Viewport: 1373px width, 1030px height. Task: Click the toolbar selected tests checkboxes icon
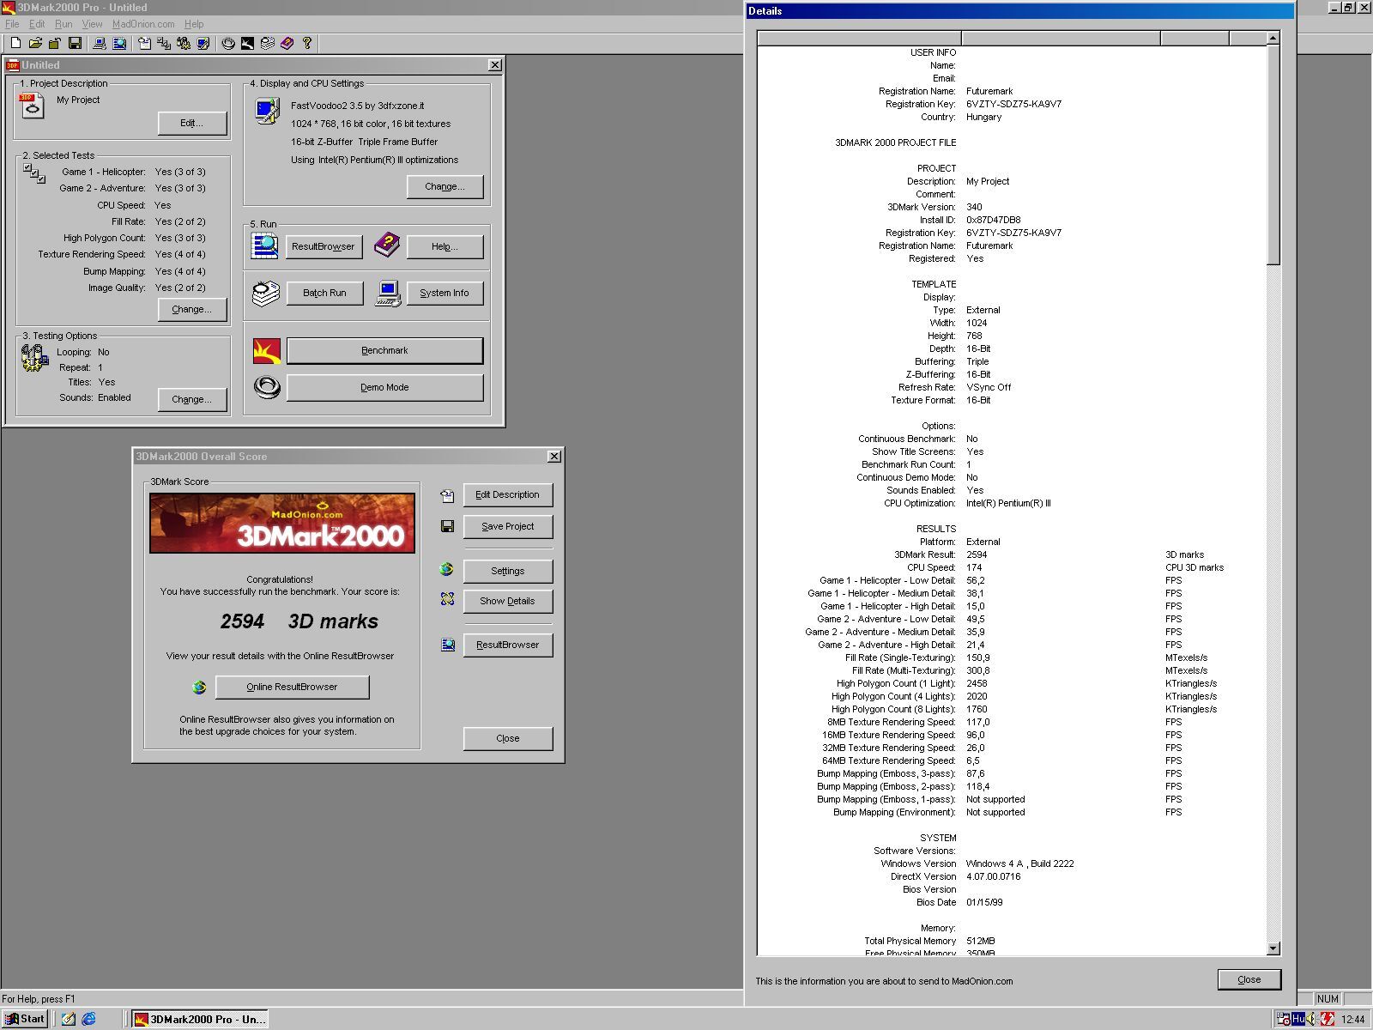[x=164, y=43]
